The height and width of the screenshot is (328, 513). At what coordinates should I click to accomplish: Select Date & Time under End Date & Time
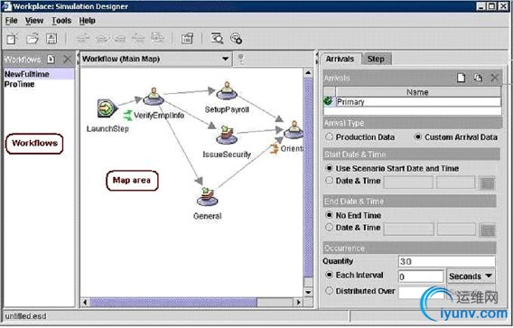pos(329,228)
